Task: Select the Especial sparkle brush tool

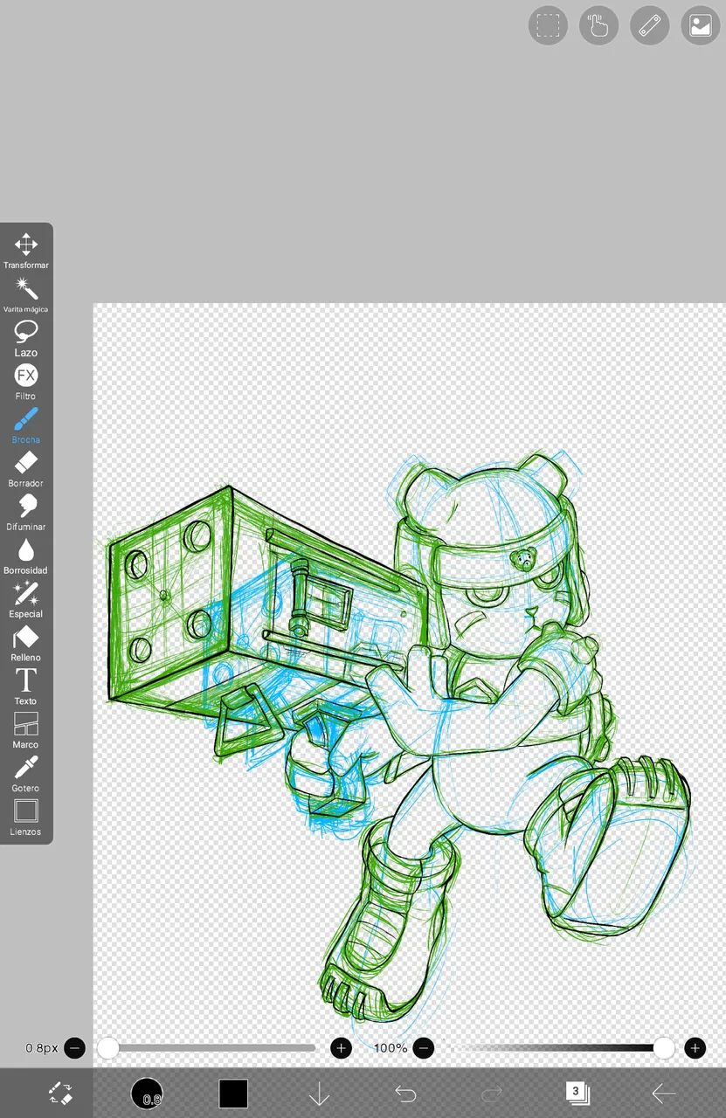Action: point(26,599)
